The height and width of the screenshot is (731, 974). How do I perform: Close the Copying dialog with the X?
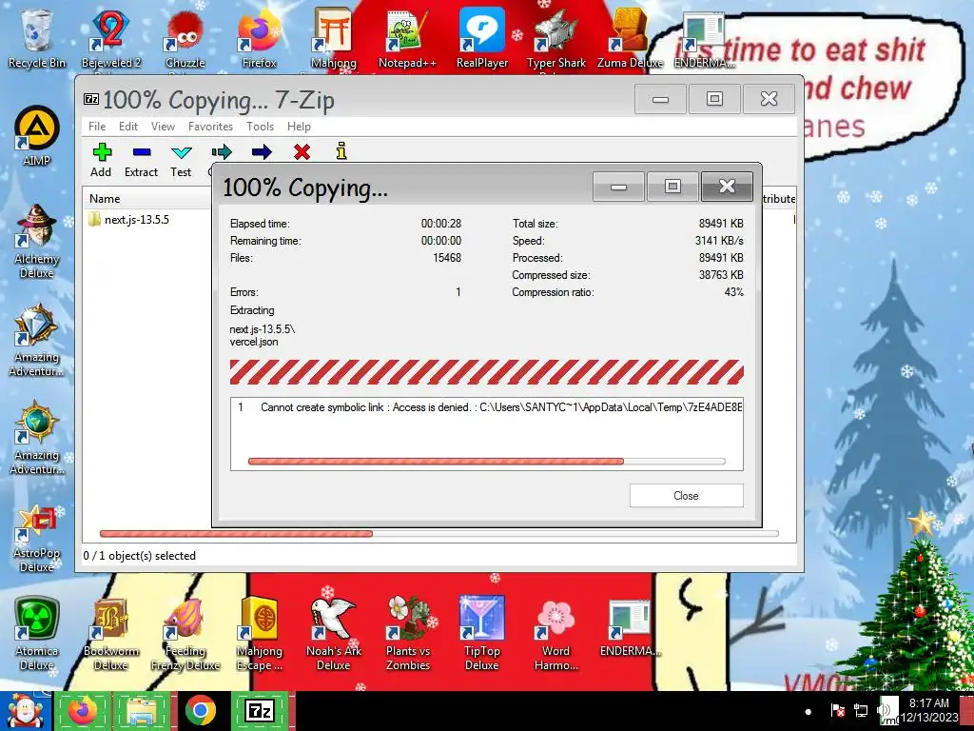coord(727,187)
